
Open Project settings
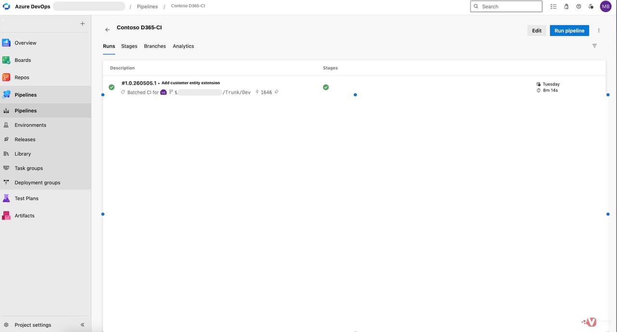click(33, 325)
